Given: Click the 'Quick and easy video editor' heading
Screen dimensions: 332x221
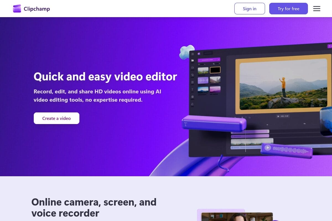Looking at the screenshot, I should 105,77.
